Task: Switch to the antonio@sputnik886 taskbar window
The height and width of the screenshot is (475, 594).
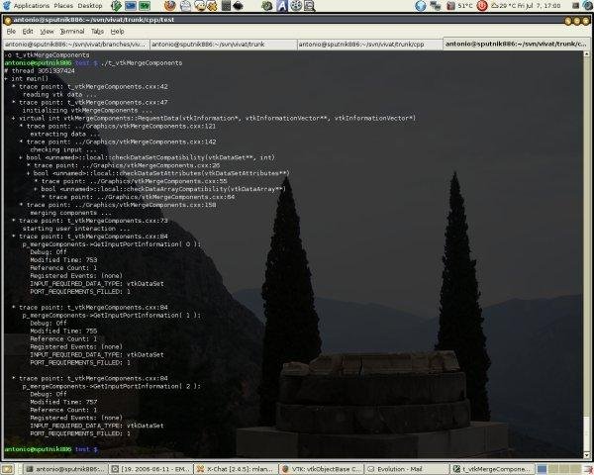Action: (65, 469)
